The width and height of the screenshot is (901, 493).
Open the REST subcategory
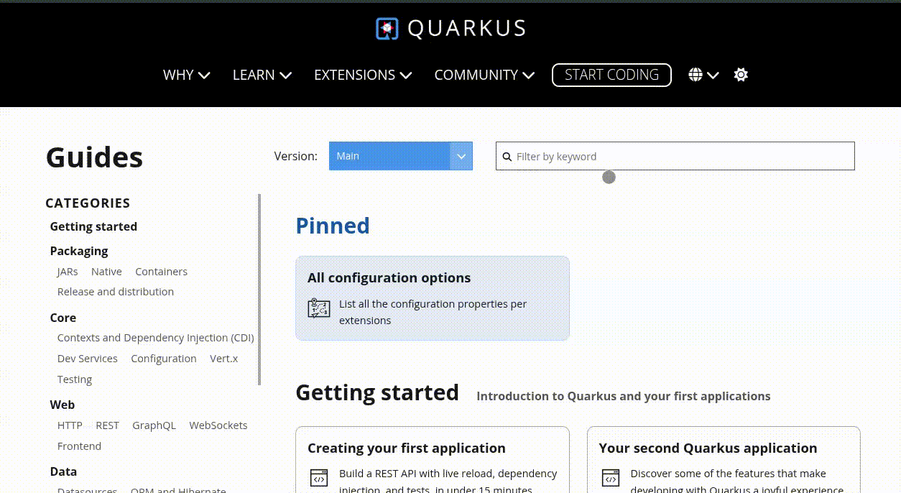click(107, 425)
